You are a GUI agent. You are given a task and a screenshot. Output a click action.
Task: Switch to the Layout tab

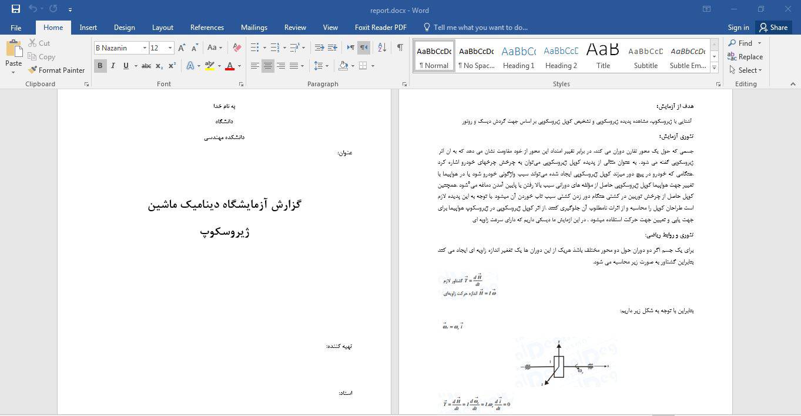[162, 28]
